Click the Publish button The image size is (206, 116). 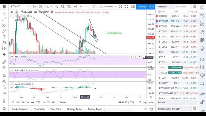(x=142, y=6)
